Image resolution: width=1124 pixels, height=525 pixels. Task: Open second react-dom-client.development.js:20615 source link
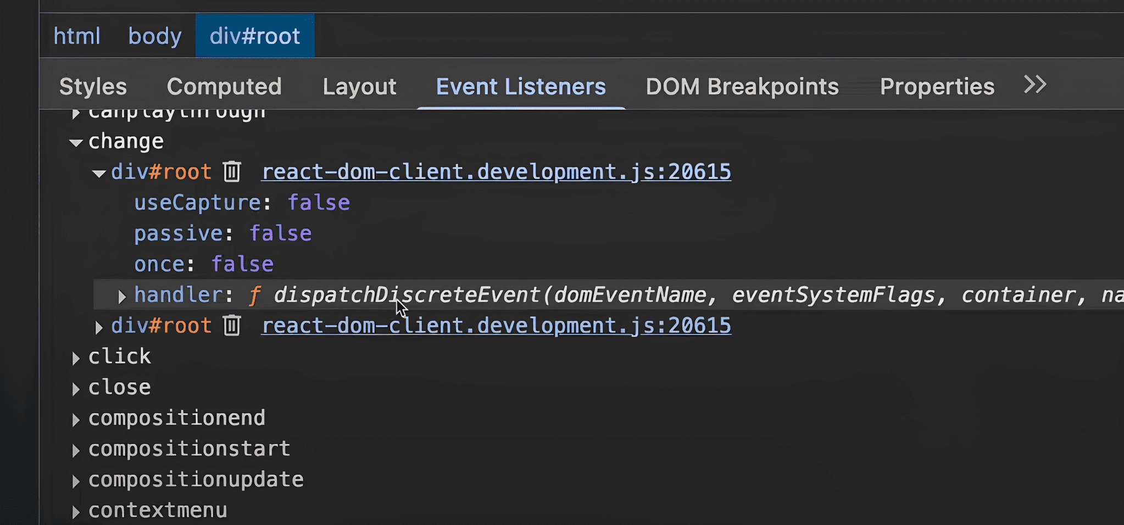pos(496,326)
